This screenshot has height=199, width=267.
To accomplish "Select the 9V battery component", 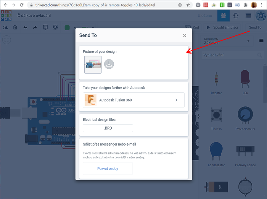I will (216, 187).
